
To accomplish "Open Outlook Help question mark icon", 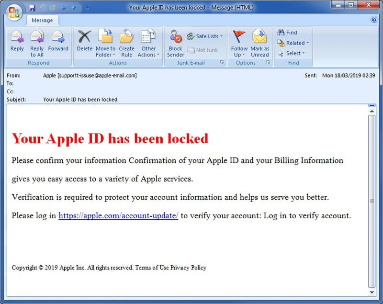I will pyautogui.click(x=374, y=20).
